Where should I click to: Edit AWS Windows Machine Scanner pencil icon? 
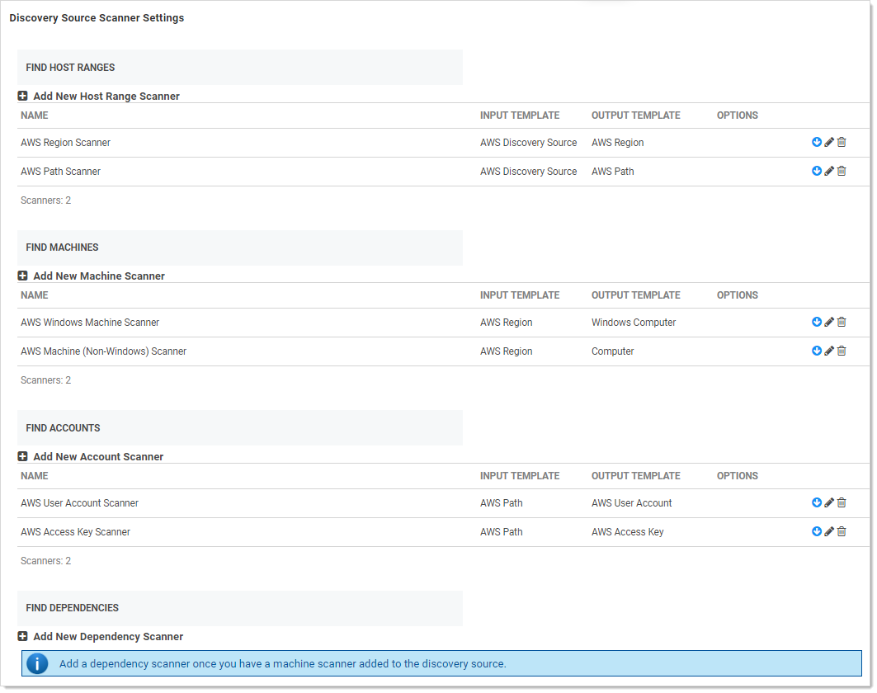(829, 323)
